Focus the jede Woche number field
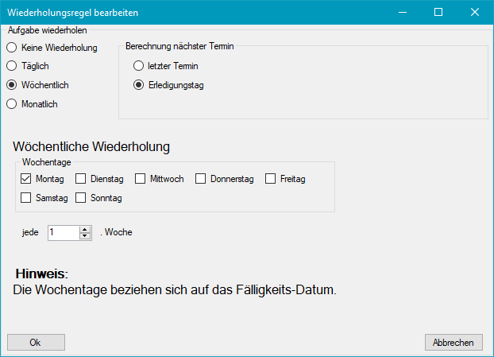 (x=64, y=233)
